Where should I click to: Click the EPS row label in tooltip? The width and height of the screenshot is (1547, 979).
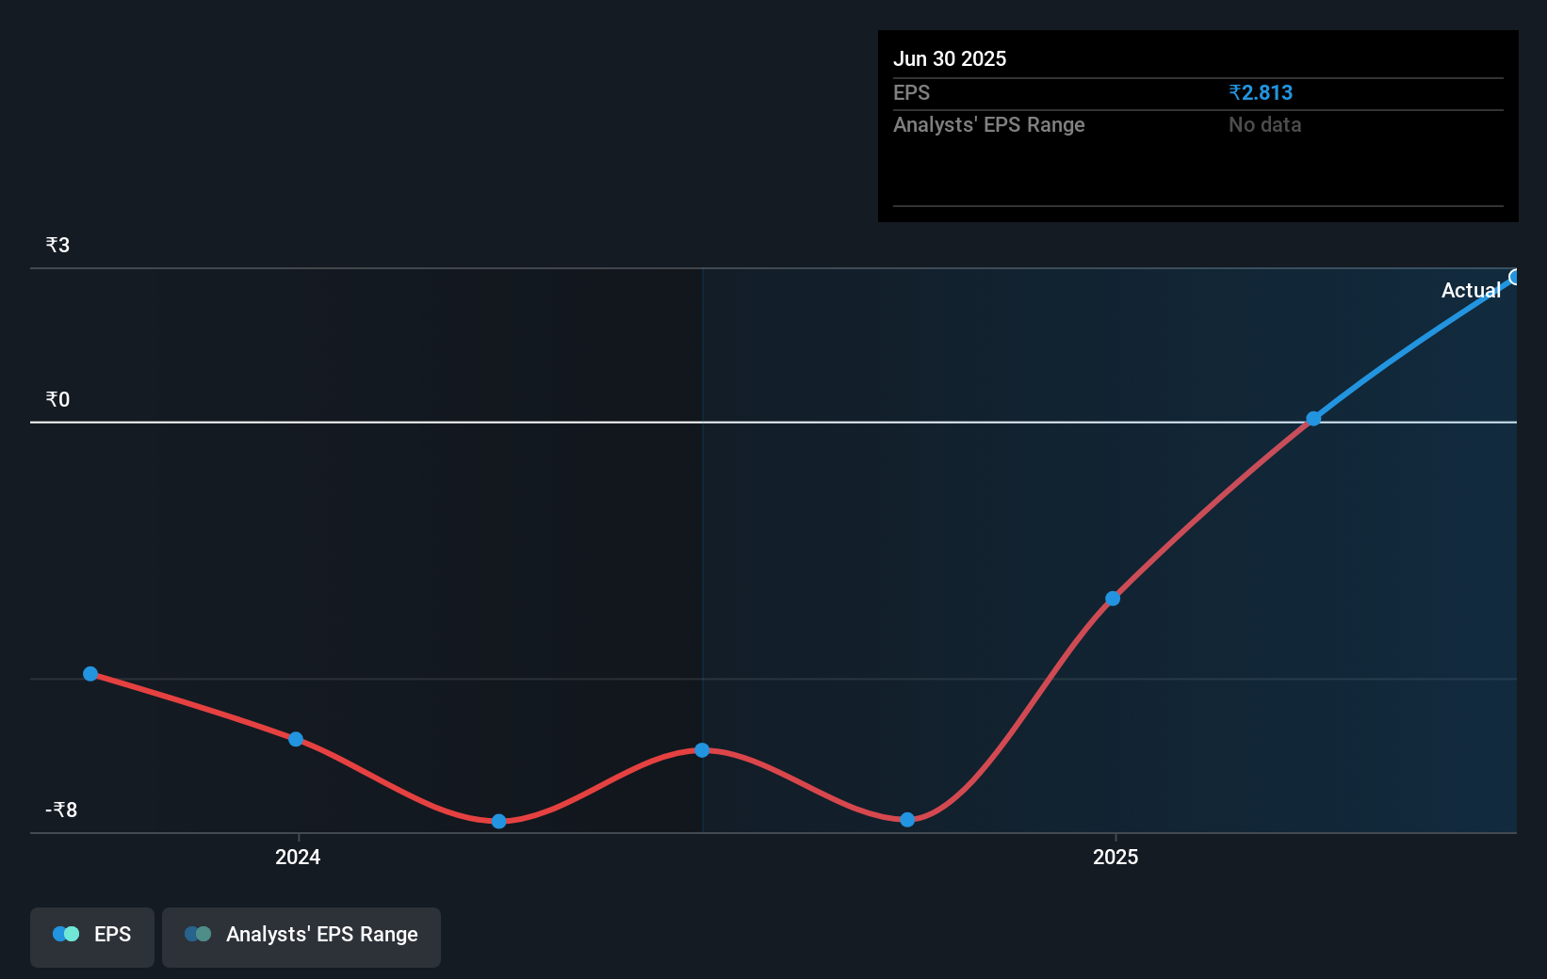point(911,92)
